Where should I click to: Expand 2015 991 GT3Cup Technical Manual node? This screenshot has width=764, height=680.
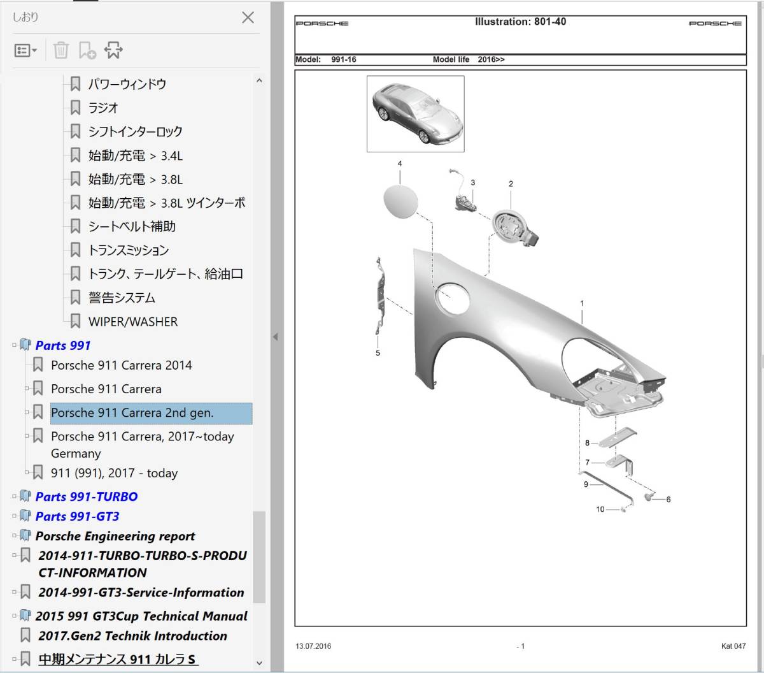coord(15,616)
